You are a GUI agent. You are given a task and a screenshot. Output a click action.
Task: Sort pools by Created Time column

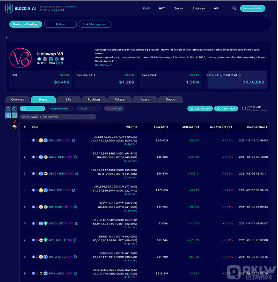tap(267, 127)
